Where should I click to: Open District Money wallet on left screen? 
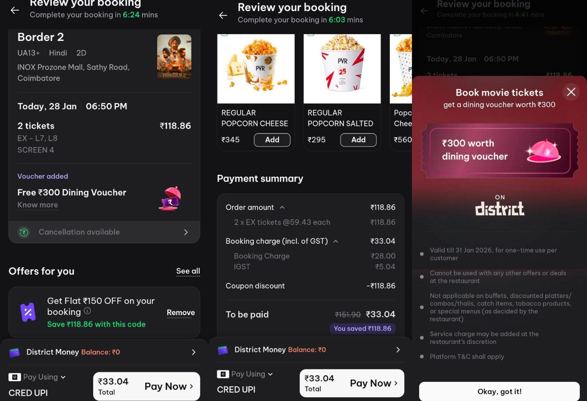[103, 352]
